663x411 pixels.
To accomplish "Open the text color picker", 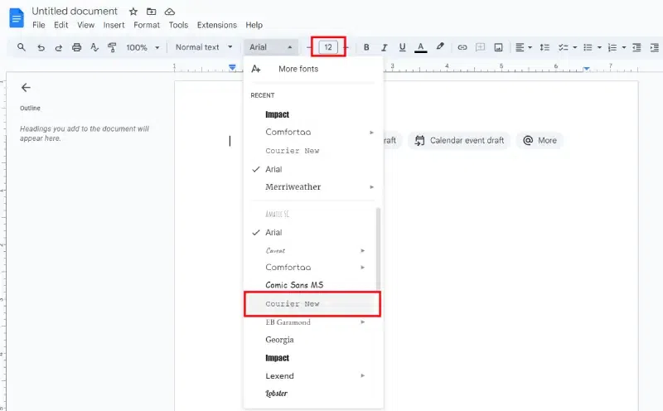I will (x=420, y=47).
